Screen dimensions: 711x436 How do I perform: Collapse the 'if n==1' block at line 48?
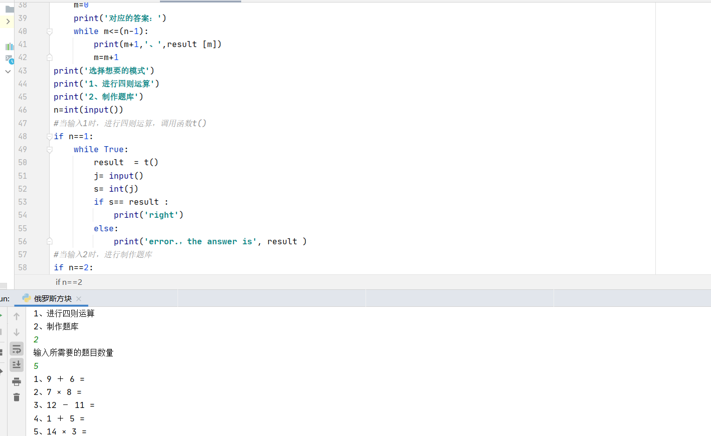tap(50, 137)
